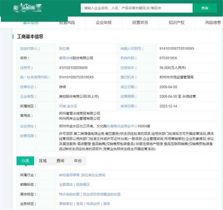Viewport: 223px width, 210px height.
Task: Go to the 知识产权 tab
Action: point(177,23)
